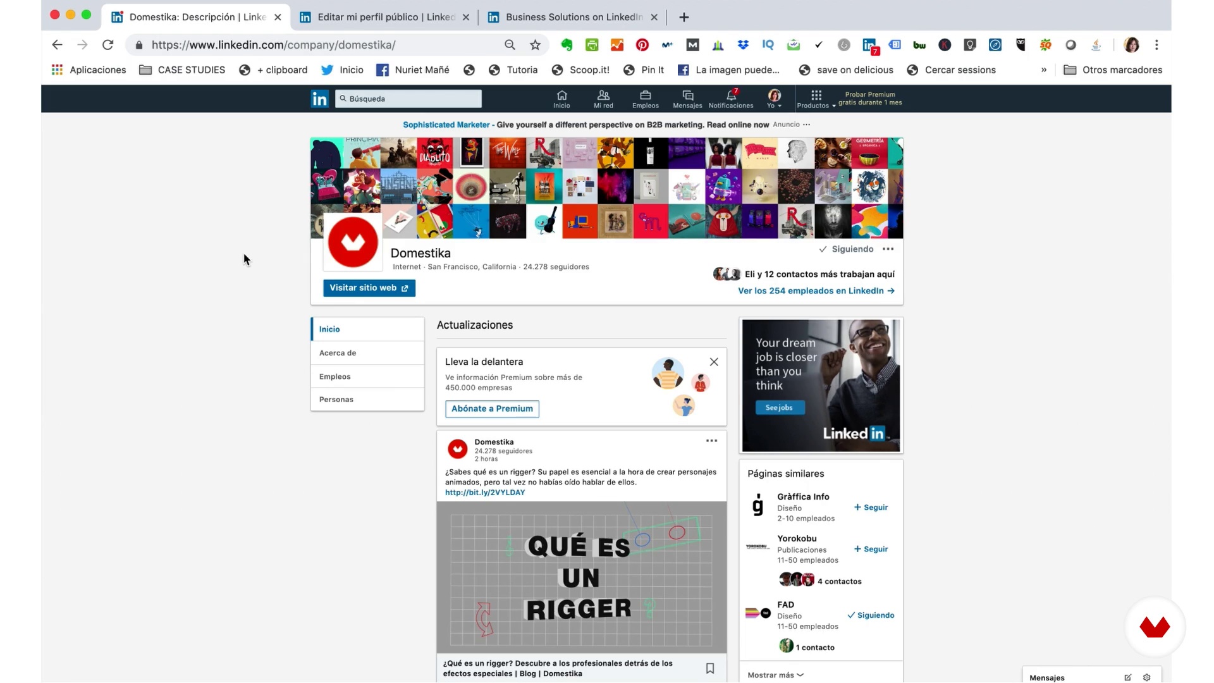
Task: Toggle Siguiendo status for Domestika
Action: click(846, 249)
